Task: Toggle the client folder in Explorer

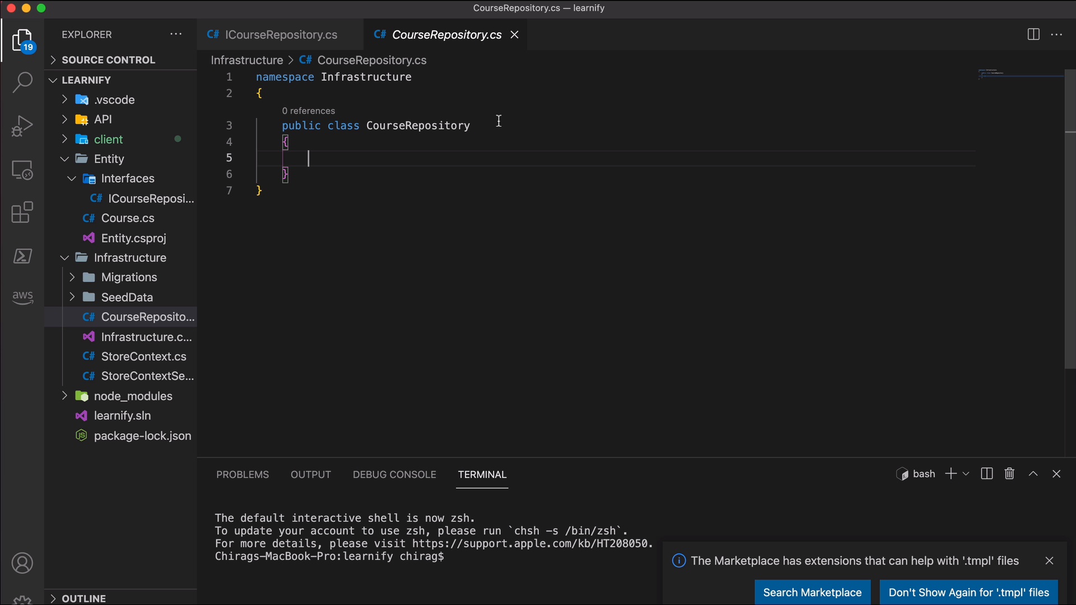Action: click(109, 139)
